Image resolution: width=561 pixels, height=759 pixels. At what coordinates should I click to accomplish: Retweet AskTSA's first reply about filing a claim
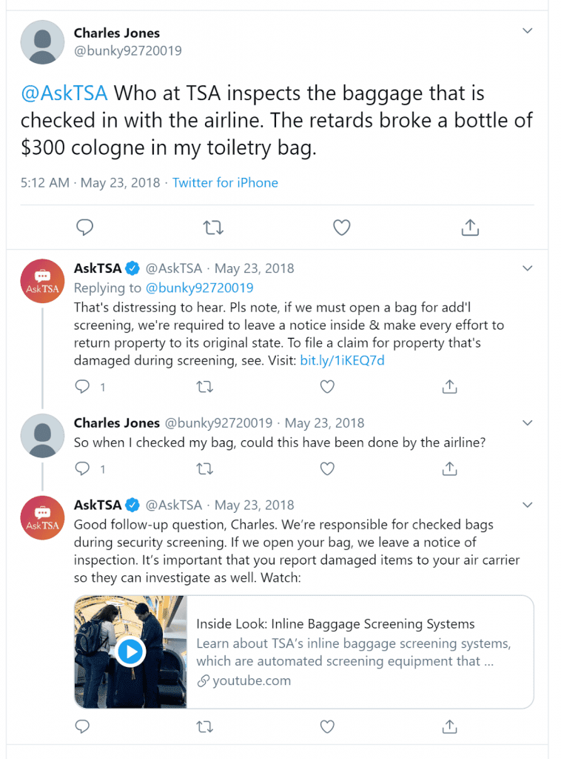click(x=205, y=386)
